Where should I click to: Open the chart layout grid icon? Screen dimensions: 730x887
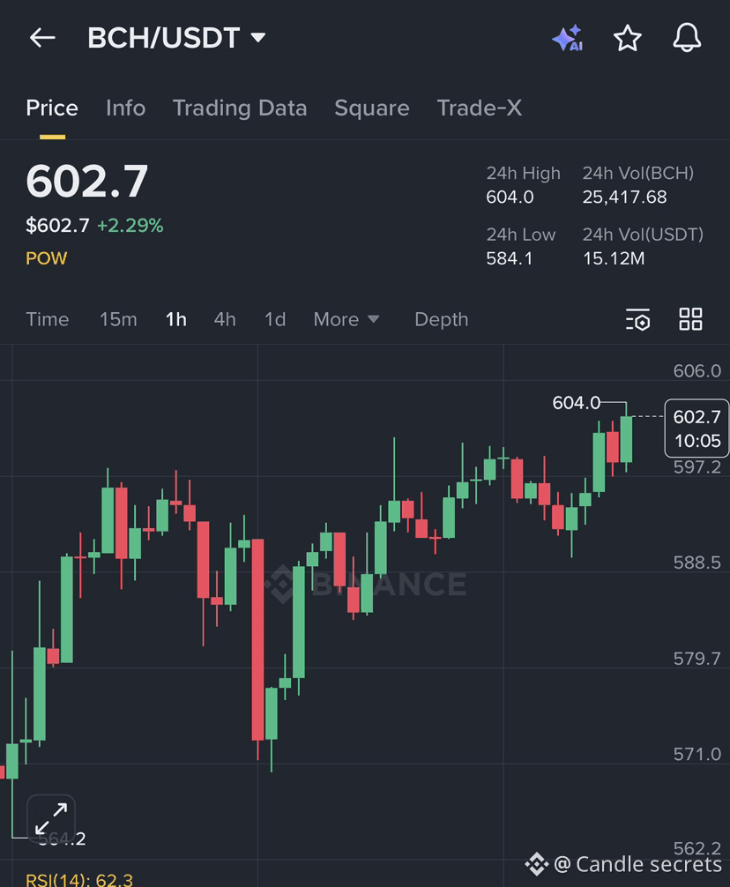coord(690,319)
